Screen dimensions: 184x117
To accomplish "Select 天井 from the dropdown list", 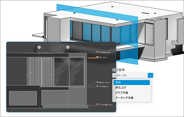I will point(131,82).
